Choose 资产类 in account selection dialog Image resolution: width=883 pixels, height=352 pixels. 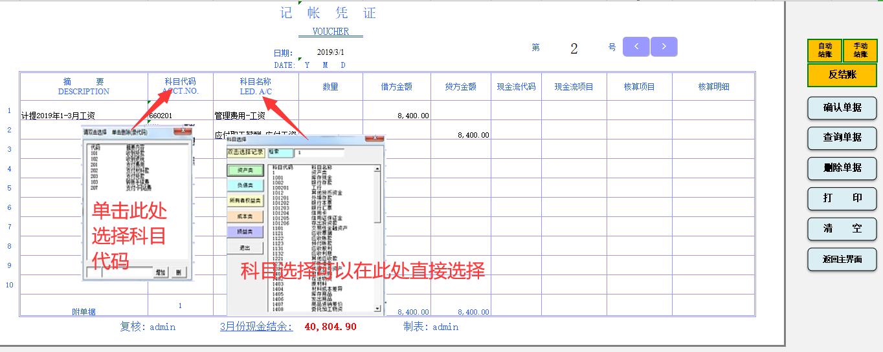[245, 170]
